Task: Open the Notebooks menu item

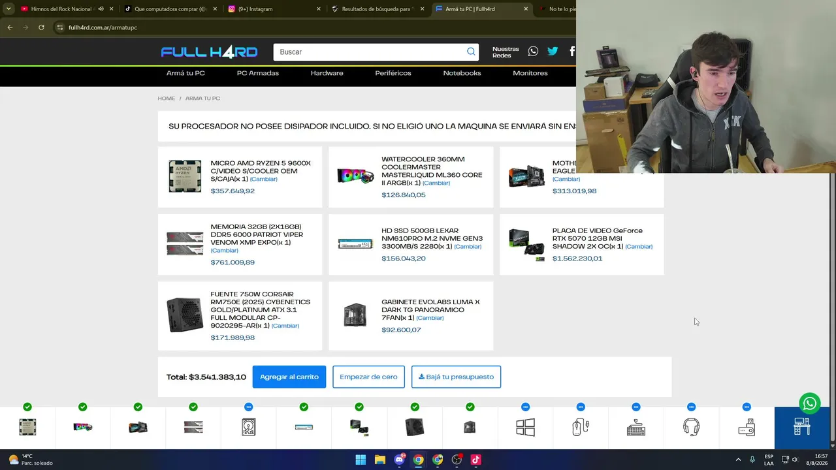Action: [462, 73]
